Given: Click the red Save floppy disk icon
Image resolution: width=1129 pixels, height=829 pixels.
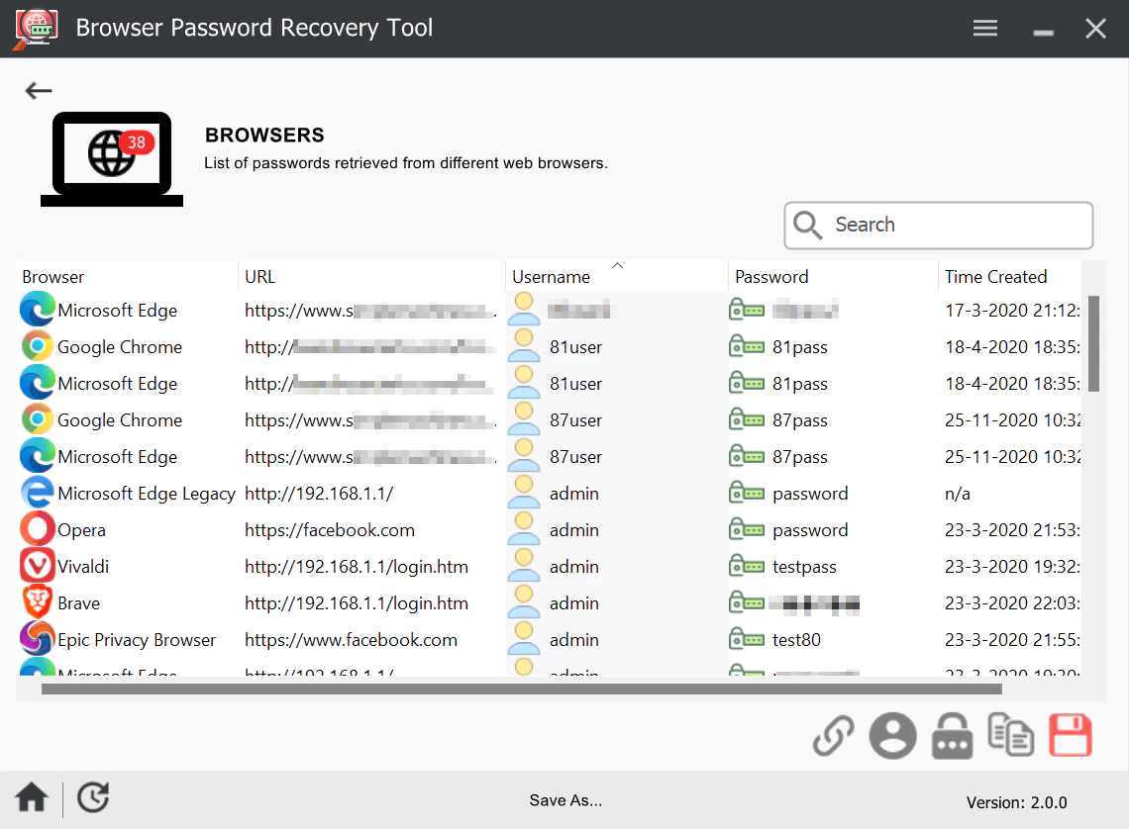Looking at the screenshot, I should (x=1070, y=735).
